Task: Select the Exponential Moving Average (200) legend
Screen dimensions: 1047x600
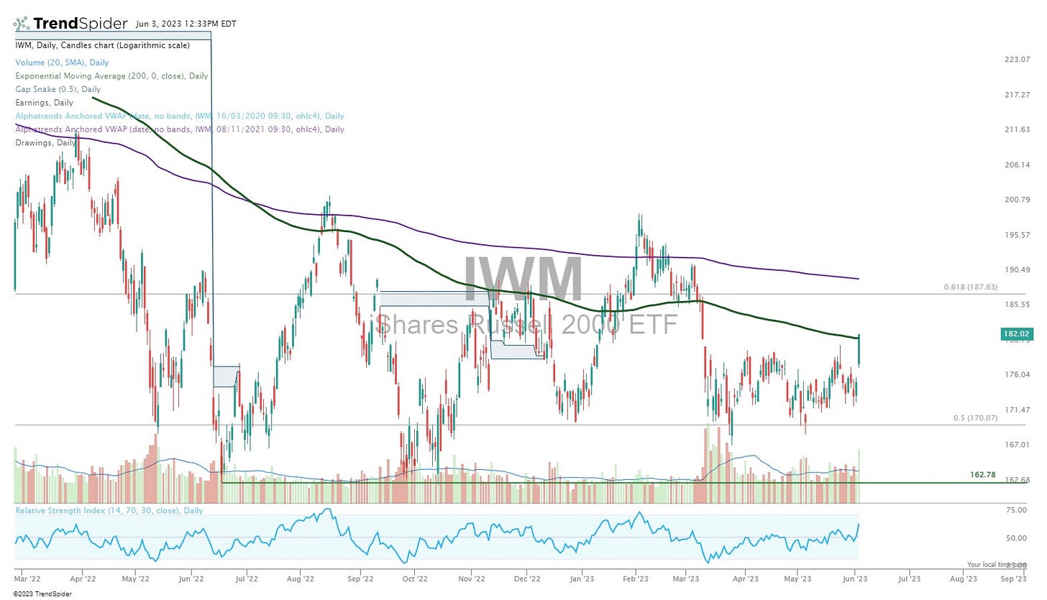Action: click(111, 75)
